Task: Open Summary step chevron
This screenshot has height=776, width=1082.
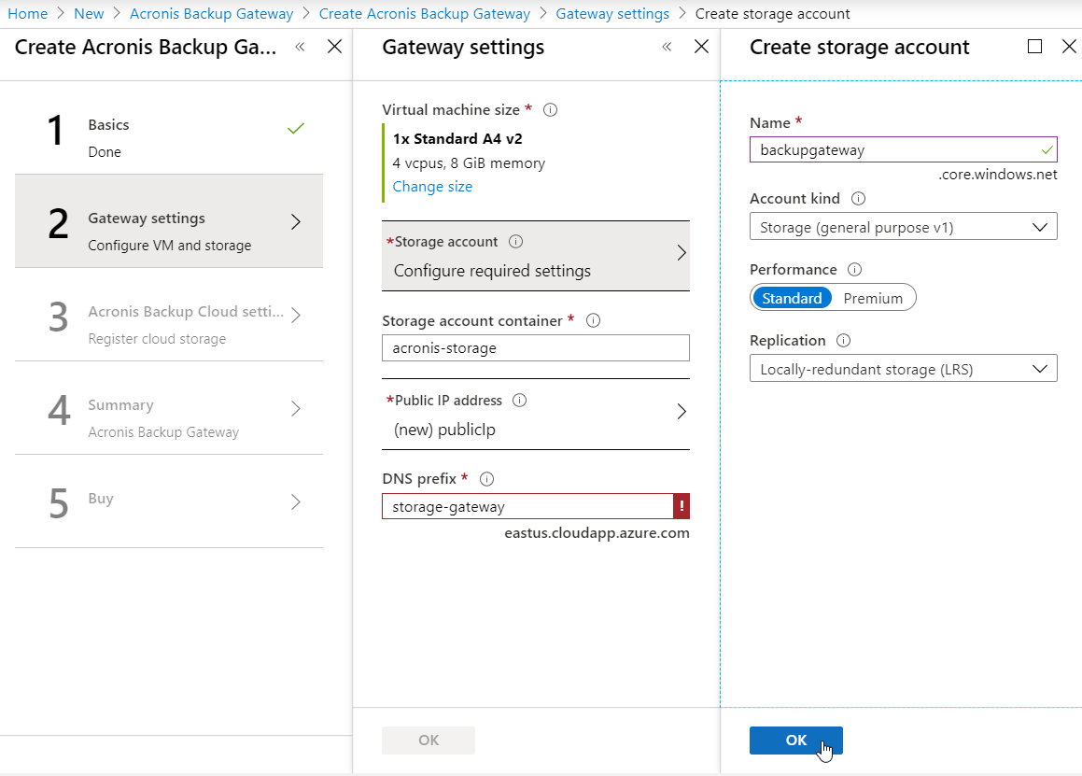Action: 296,409
